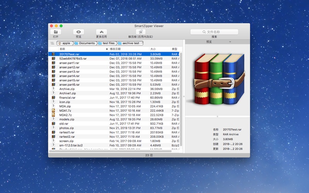Select the photos.zip entry

[66, 128]
